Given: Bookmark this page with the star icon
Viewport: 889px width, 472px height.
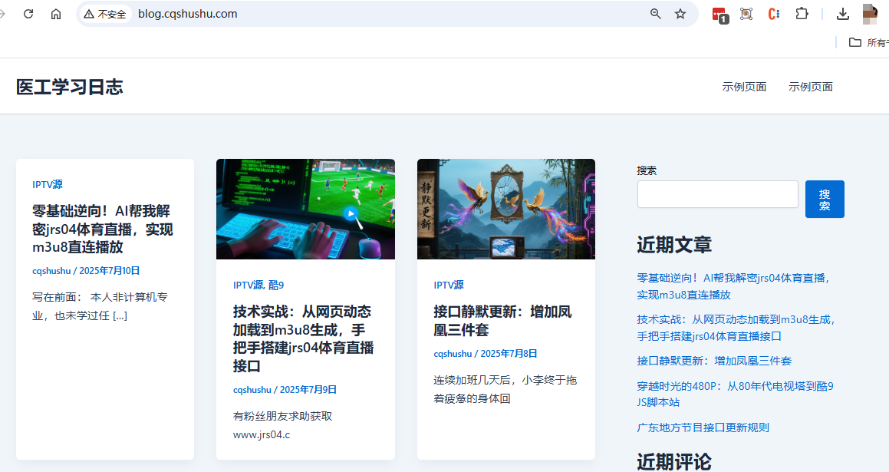Looking at the screenshot, I should [x=680, y=14].
